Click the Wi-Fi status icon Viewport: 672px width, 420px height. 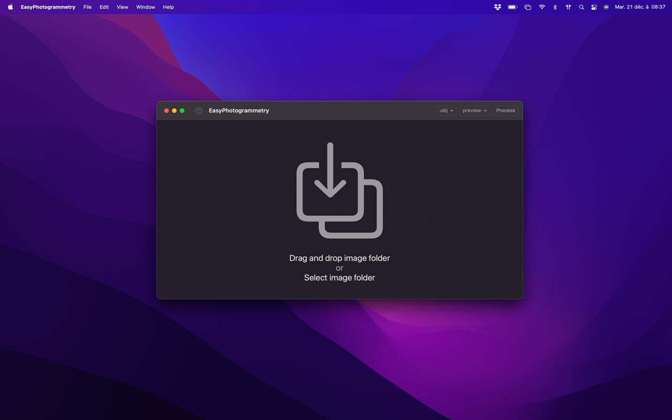pos(542,7)
